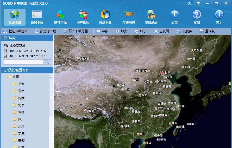The width and height of the screenshot is (232, 148).
Task: Click the 武汉 city marker on map
Action: 156,108
